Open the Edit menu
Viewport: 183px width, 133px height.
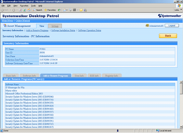point(9,6)
